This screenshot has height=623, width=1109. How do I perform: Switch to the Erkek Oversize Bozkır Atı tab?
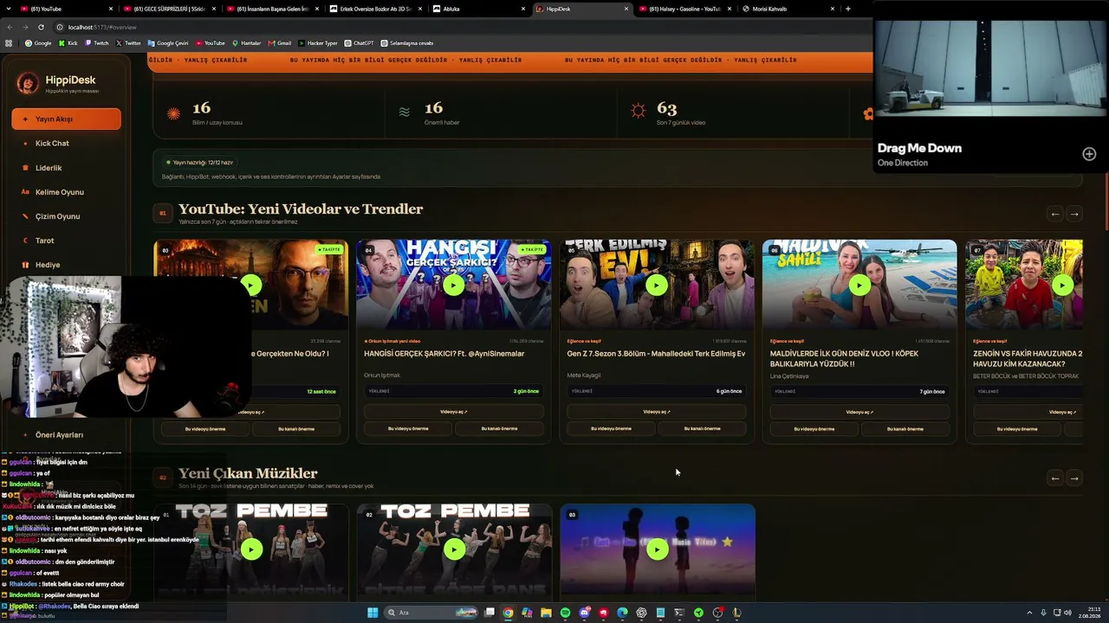tap(377, 9)
